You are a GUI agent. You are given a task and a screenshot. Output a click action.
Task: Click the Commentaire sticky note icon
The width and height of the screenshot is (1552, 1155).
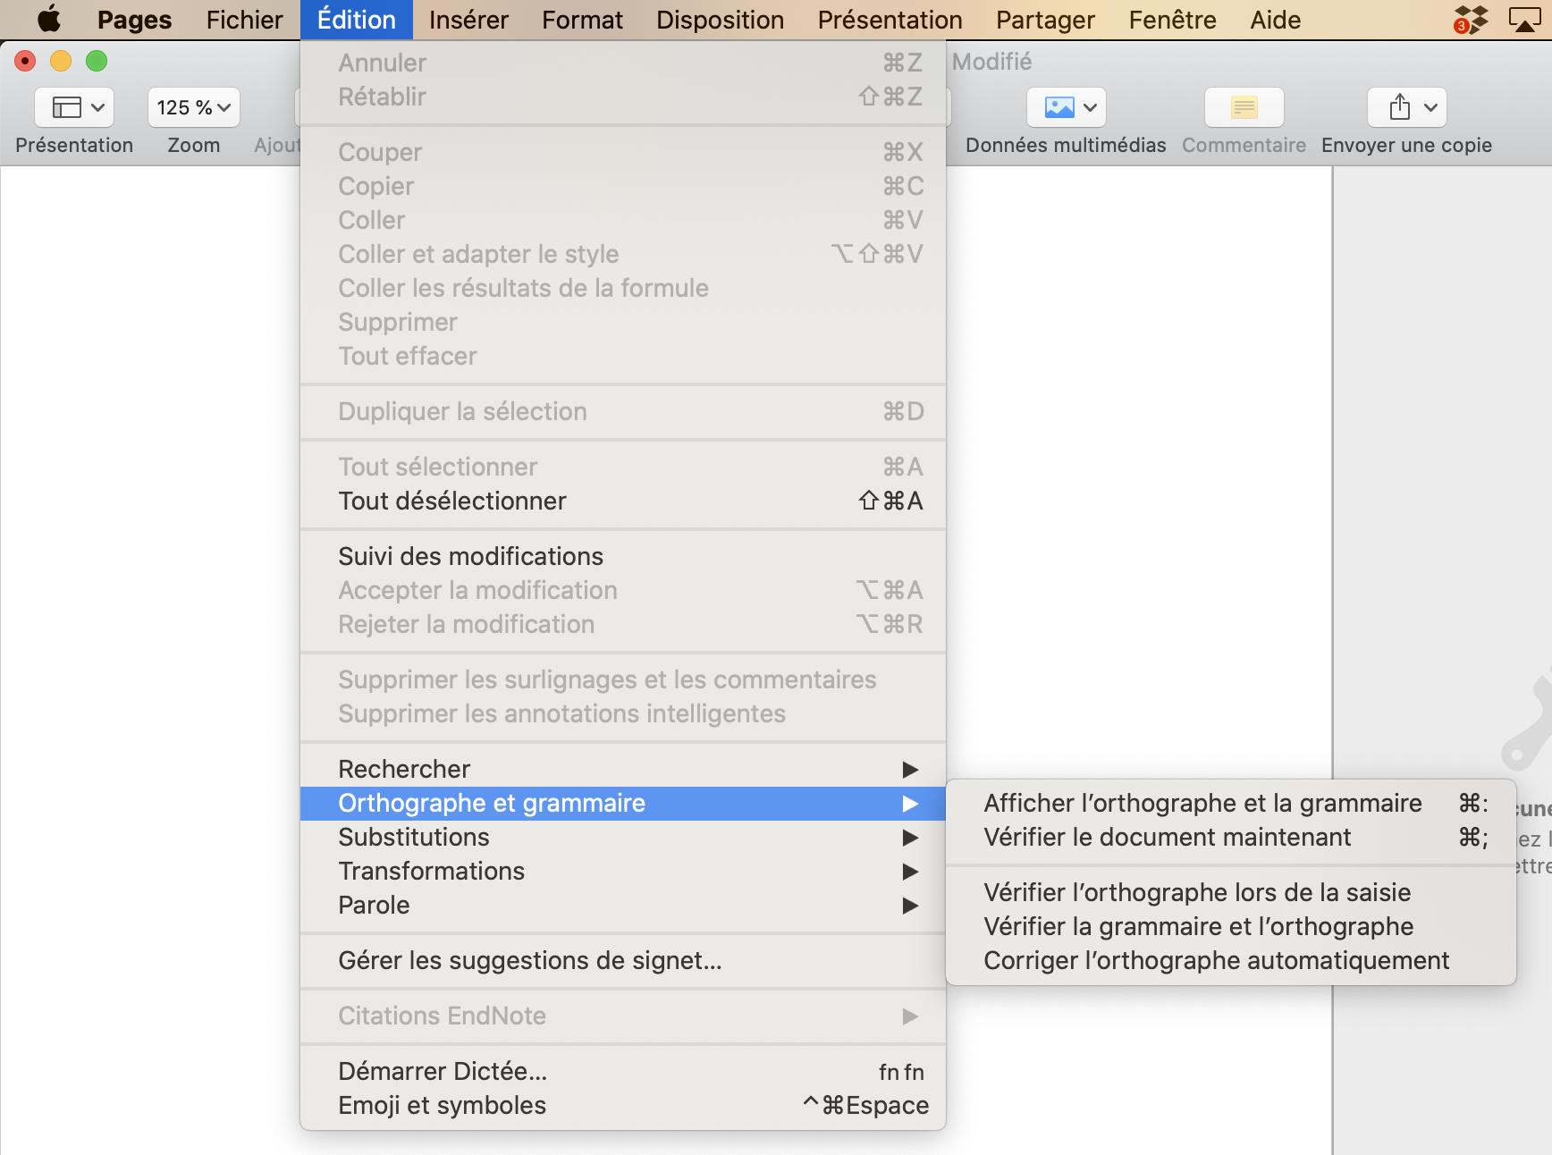click(1244, 107)
